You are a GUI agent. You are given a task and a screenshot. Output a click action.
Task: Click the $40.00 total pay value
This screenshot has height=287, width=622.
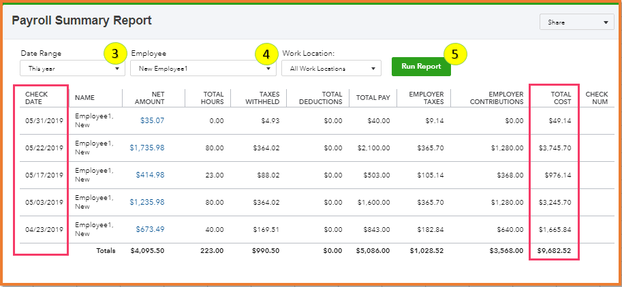point(379,121)
